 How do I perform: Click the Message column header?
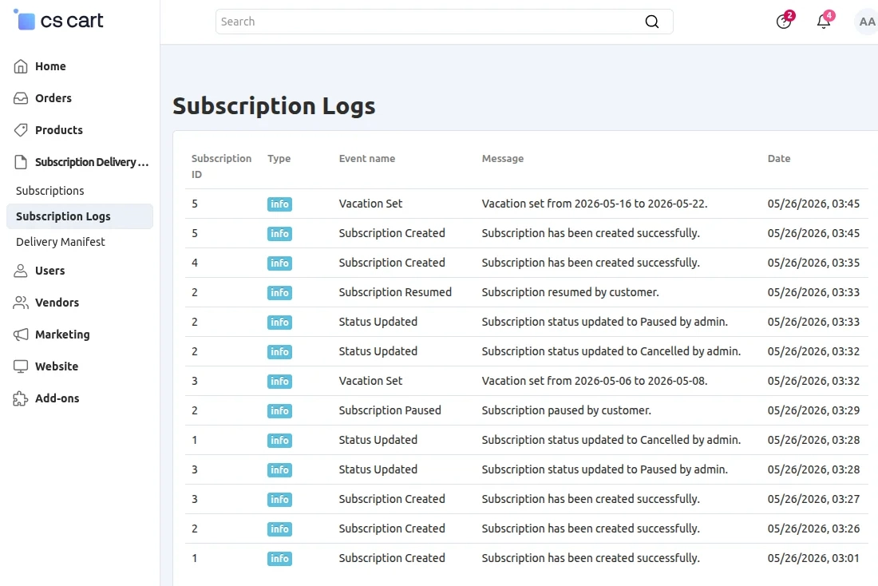(503, 159)
